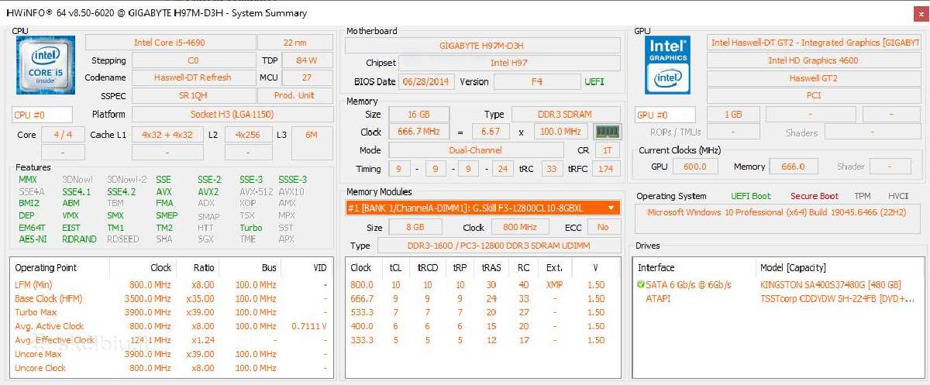This screenshot has width=930, height=385.
Task: Click the 22 nm process field
Action: pyautogui.click(x=294, y=43)
